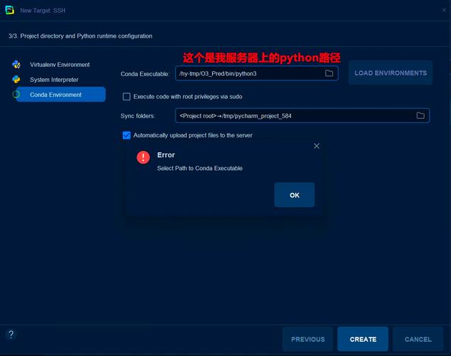Select Virtualenv Environment option

tap(60, 65)
